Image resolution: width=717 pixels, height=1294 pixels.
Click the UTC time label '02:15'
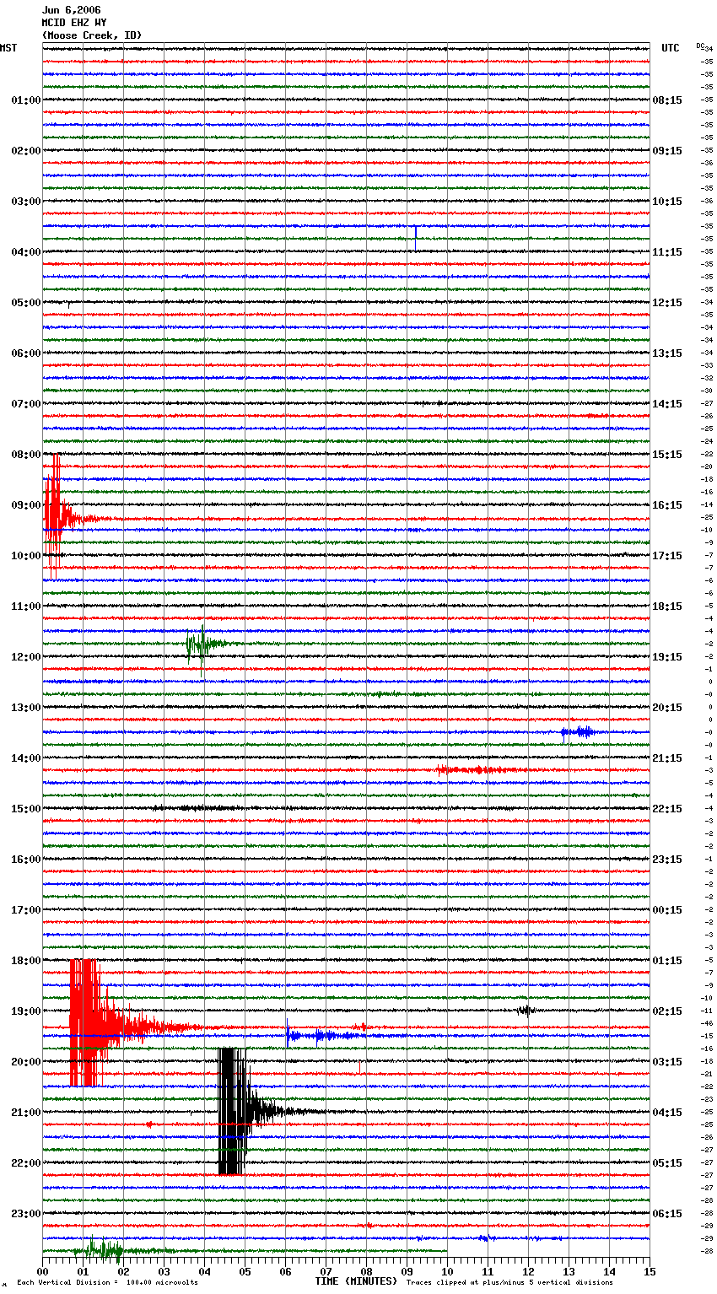pos(667,1011)
